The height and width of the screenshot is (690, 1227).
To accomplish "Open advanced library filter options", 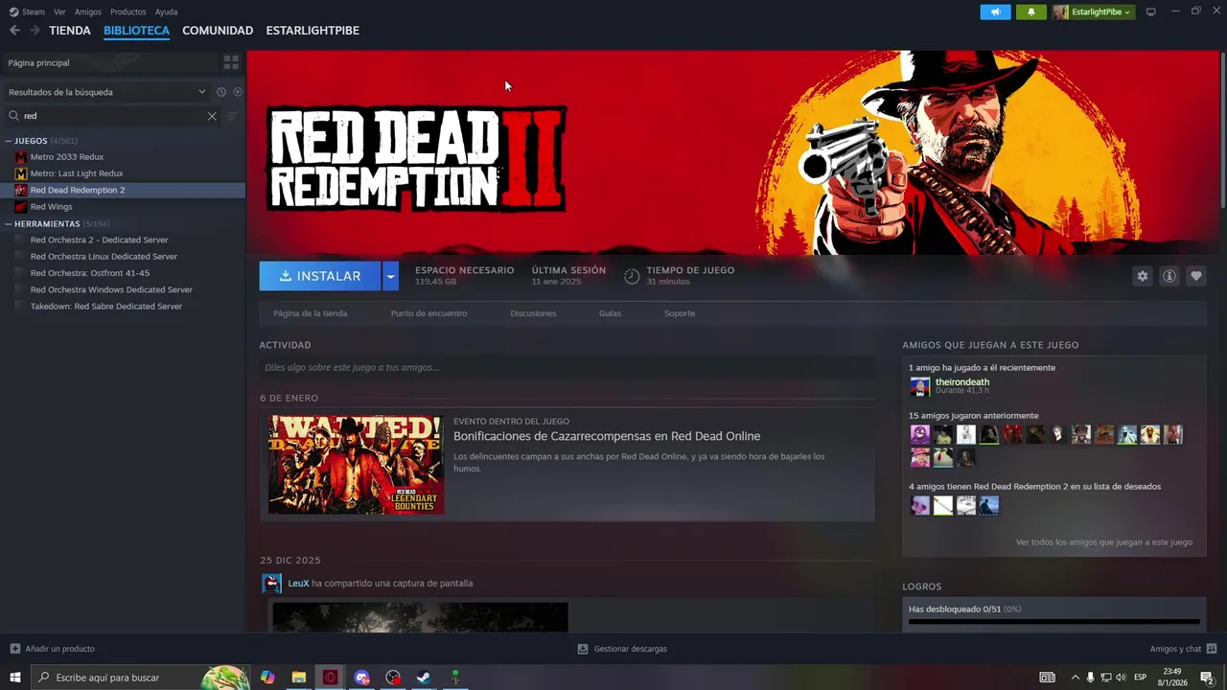I will 231,116.
